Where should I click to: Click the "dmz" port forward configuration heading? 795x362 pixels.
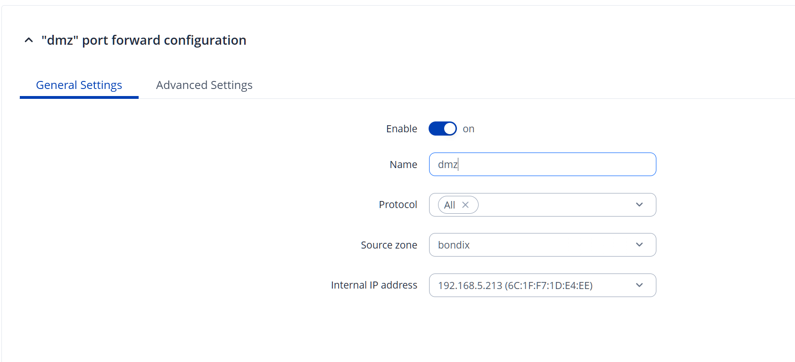coord(144,40)
